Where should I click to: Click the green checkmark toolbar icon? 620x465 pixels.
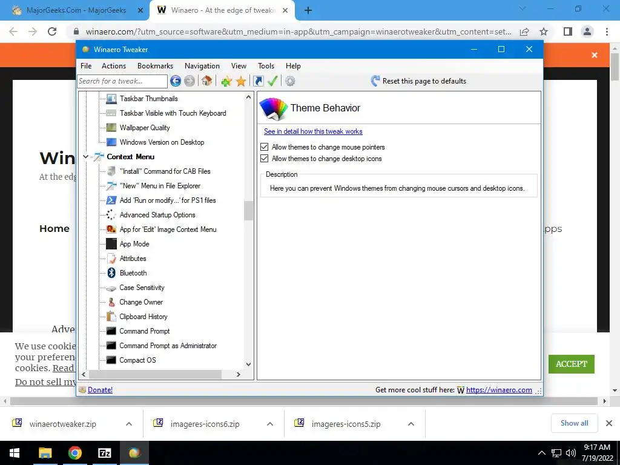272,81
